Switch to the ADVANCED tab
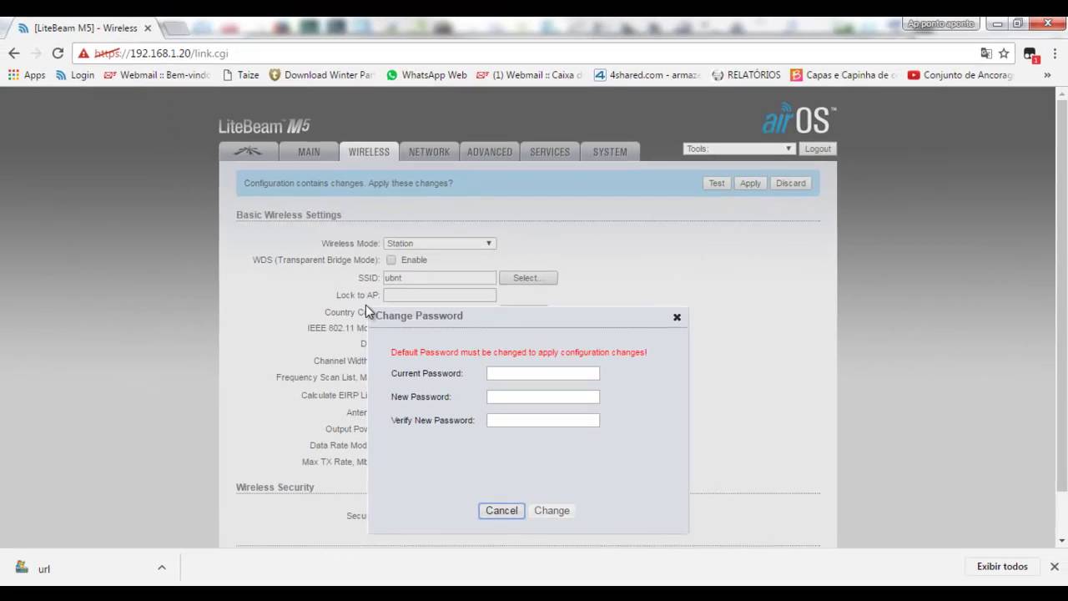Screen dimensions: 1068x601 [490, 152]
